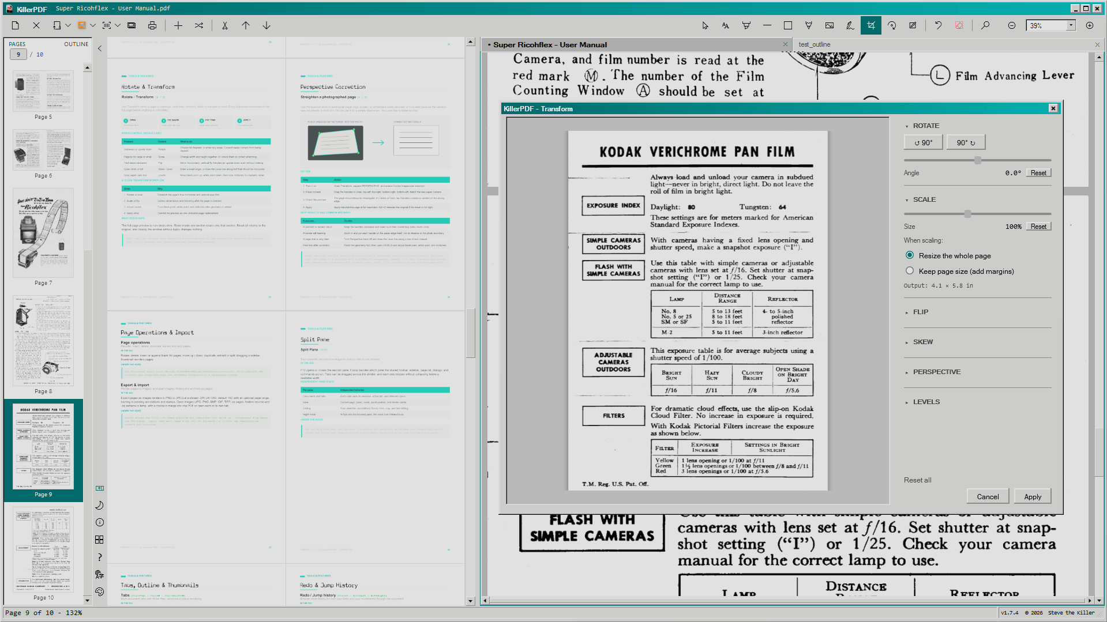Viewport: 1107px width, 622px height.
Task: Click the Zoom out minus icon
Action: (1012, 25)
